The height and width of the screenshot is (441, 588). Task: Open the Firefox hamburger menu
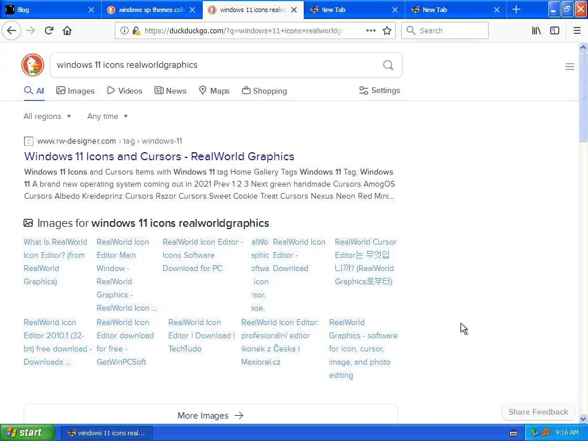(x=577, y=30)
